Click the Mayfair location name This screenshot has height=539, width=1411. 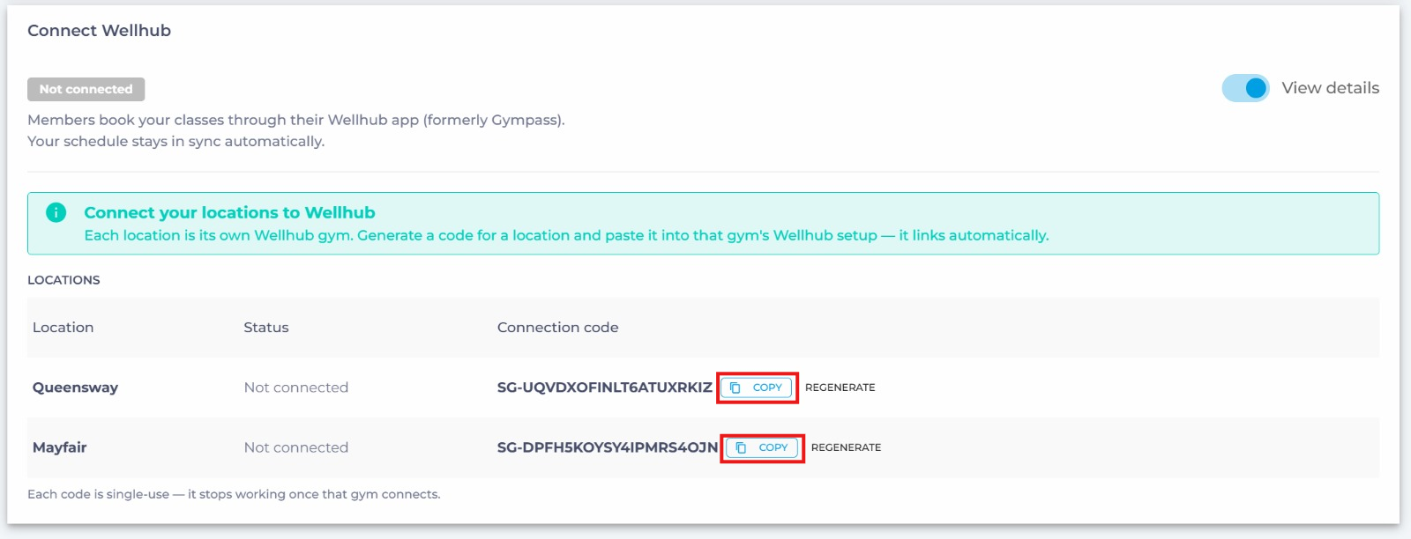pos(59,447)
